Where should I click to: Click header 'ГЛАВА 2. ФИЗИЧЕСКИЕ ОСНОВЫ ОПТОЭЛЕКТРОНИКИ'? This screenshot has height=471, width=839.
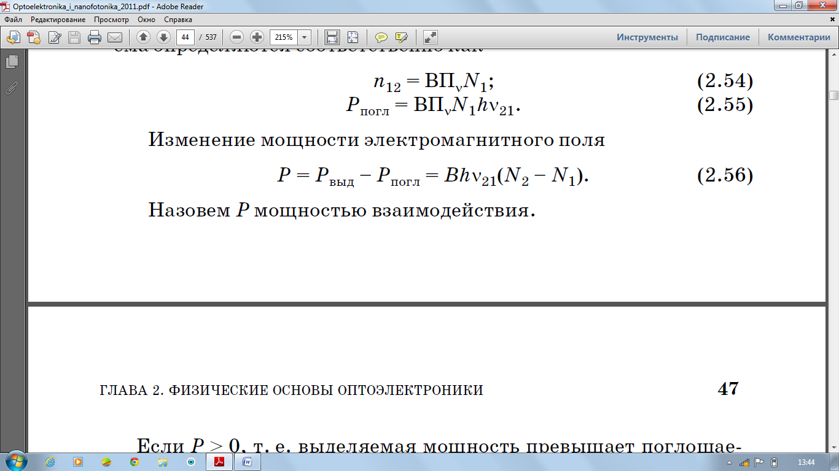point(291,390)
